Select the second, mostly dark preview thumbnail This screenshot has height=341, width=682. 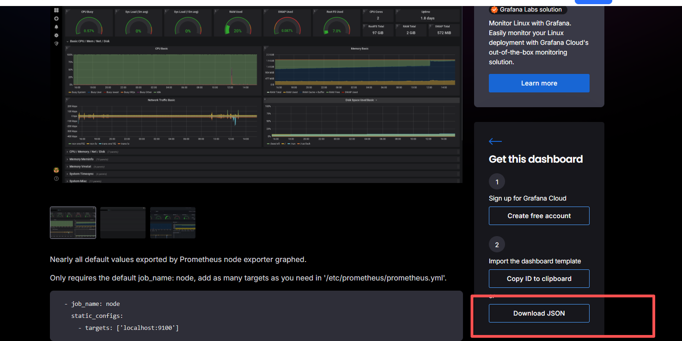123,223
